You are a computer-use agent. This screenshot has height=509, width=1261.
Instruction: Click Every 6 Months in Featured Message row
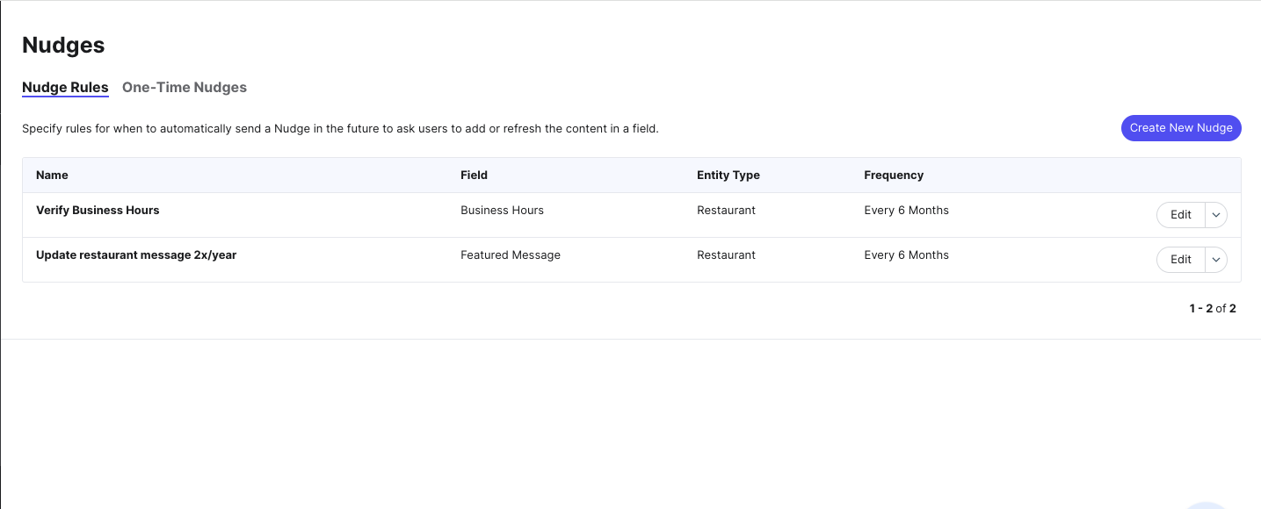point(906,255)
